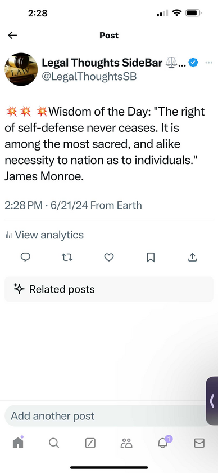Open the share upload icon
This screenshot has width=218, height=473.
(x=192, y=257)
